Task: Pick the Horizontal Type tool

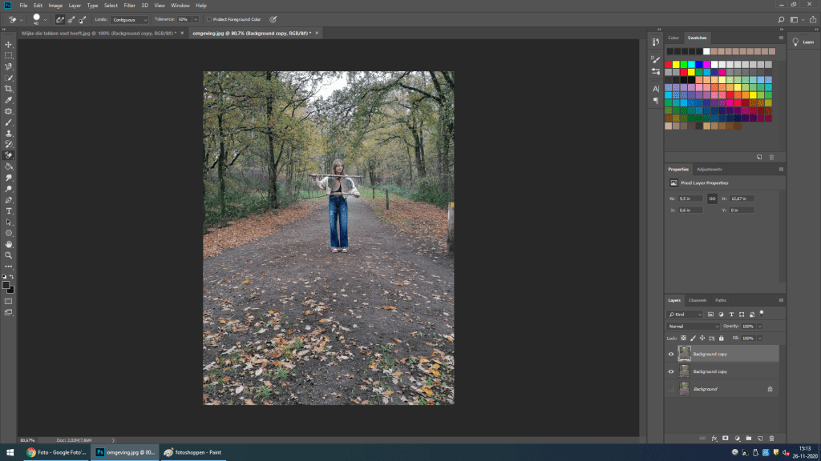Action: 9,210
